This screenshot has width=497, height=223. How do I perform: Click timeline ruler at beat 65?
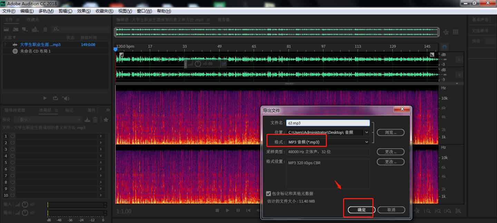pyautogui.click(x=254, y=46)
